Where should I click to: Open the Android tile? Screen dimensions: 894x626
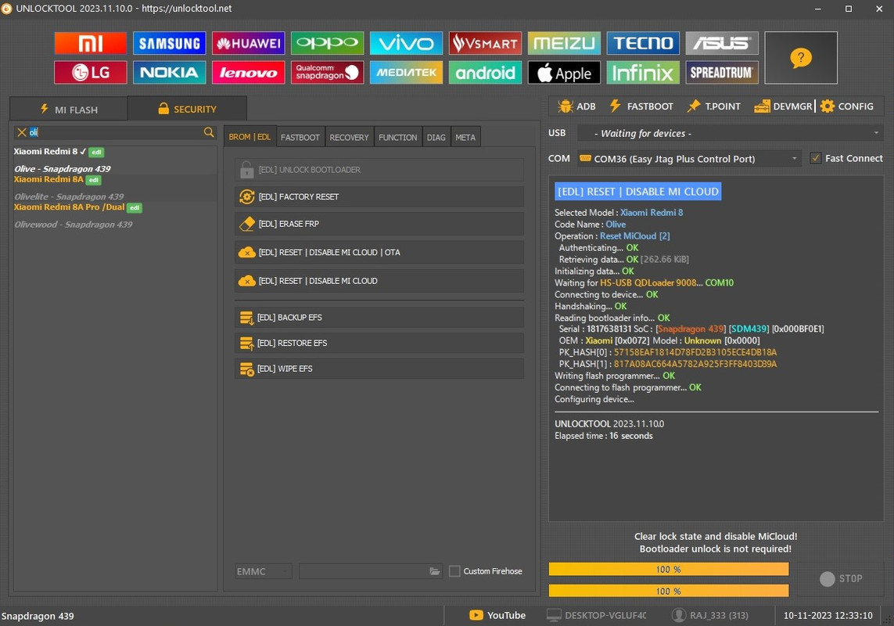(485, 73)
